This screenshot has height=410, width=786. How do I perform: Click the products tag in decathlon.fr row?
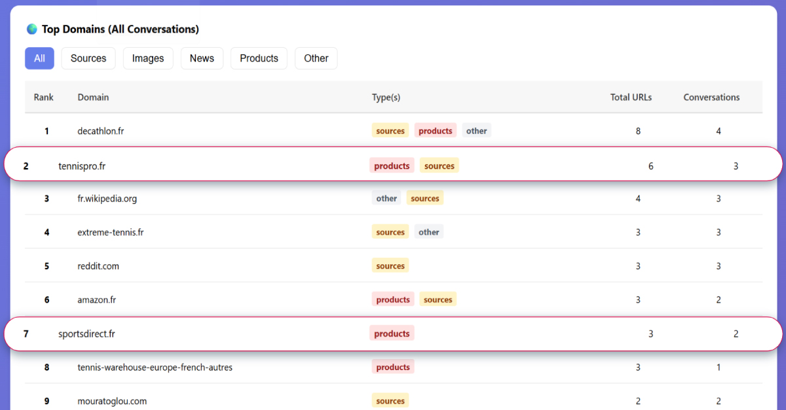(x=436, y=131)
